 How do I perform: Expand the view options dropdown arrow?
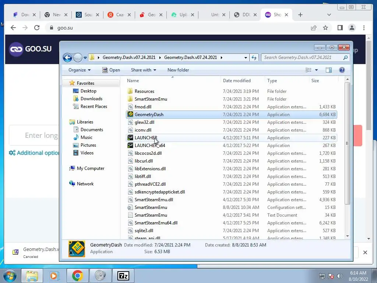(316, 70)
